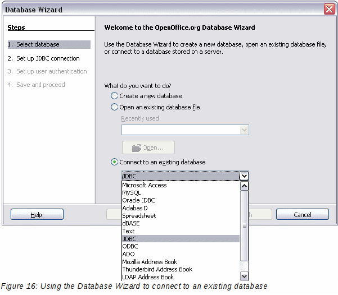338x295 pixels.
Task: Select Thunderbird Address Book entry
Action: coord(181,269)
